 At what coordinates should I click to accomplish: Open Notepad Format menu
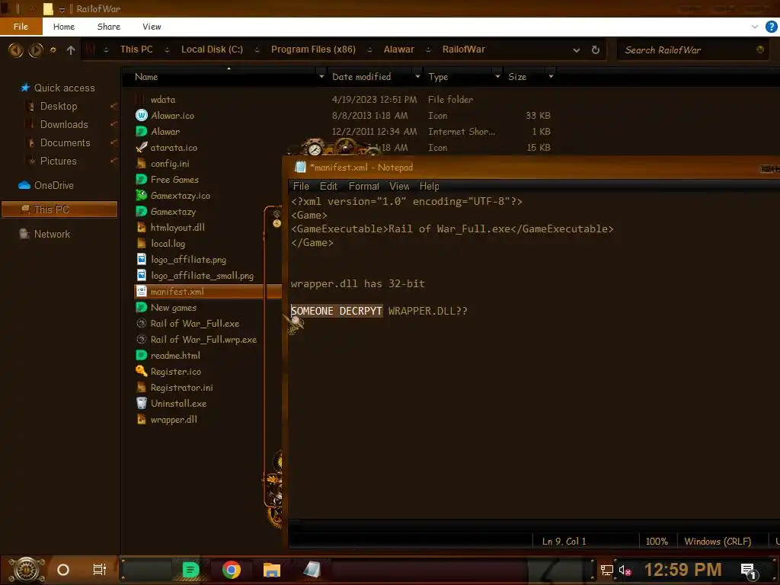coord(363,186)
